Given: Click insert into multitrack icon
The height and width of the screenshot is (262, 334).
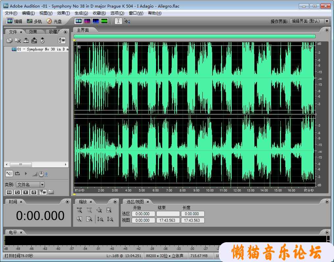Looking at the screenshot, I should (34, 40).
